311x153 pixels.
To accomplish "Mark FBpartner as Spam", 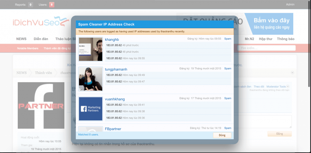I will 228,128.
